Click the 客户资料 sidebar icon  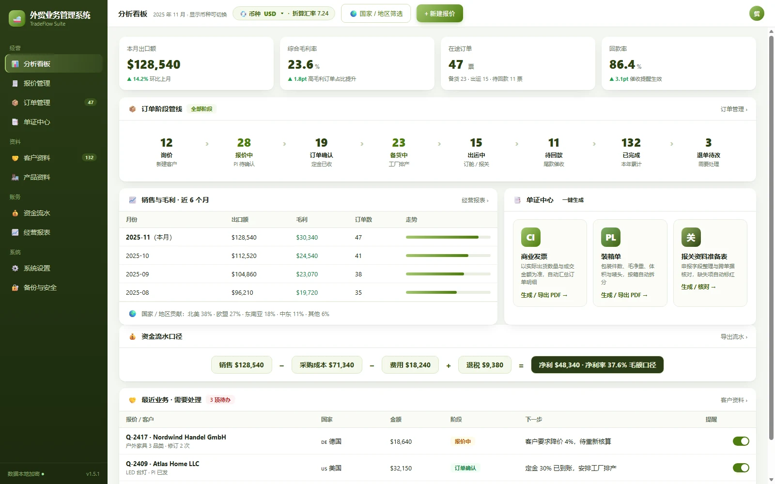(x=15, y=158)
